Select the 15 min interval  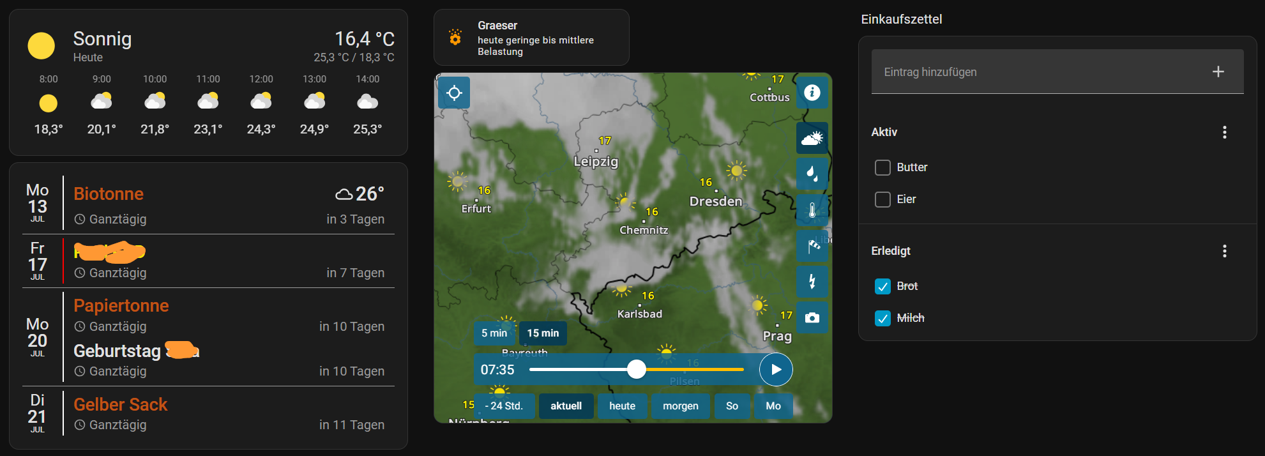point(543,333)
